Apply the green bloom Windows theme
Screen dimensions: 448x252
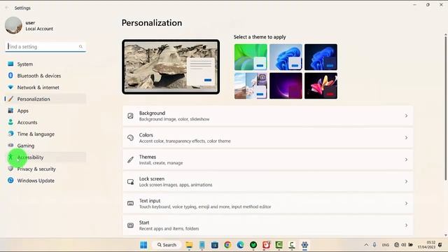tap(251, 57)
